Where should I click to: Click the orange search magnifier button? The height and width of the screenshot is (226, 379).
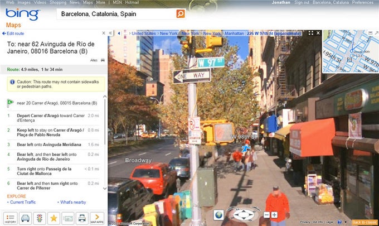point(181,14)
